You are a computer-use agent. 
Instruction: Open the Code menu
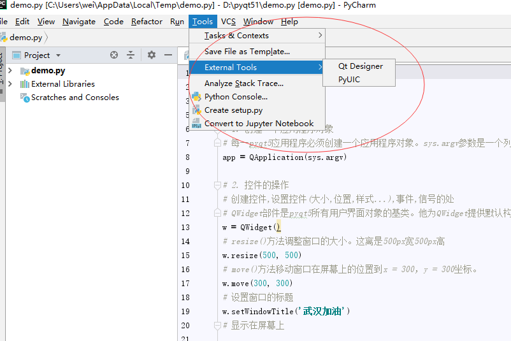pyautogui.click(x=113, y=22)
